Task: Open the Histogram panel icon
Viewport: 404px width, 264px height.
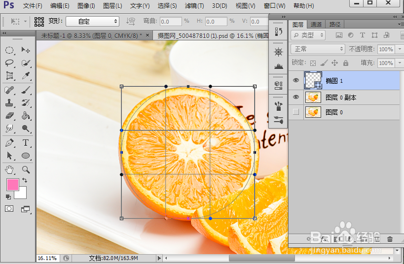Action: pyautogui.click(x=278, y=66)
